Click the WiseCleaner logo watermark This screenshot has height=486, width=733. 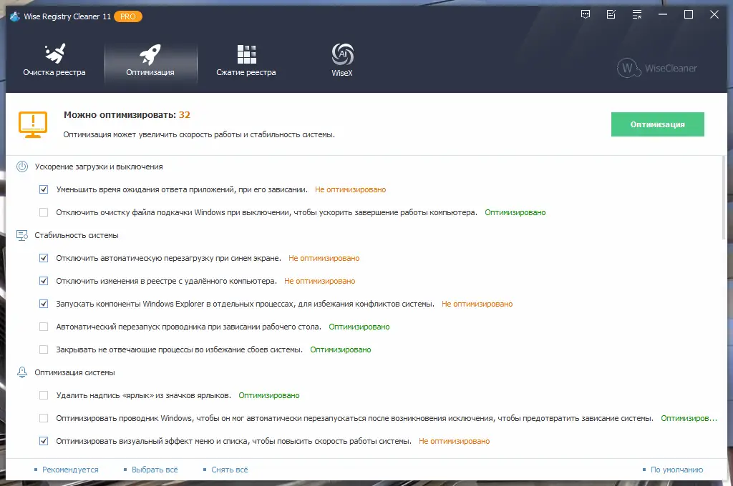pos(656,68)
